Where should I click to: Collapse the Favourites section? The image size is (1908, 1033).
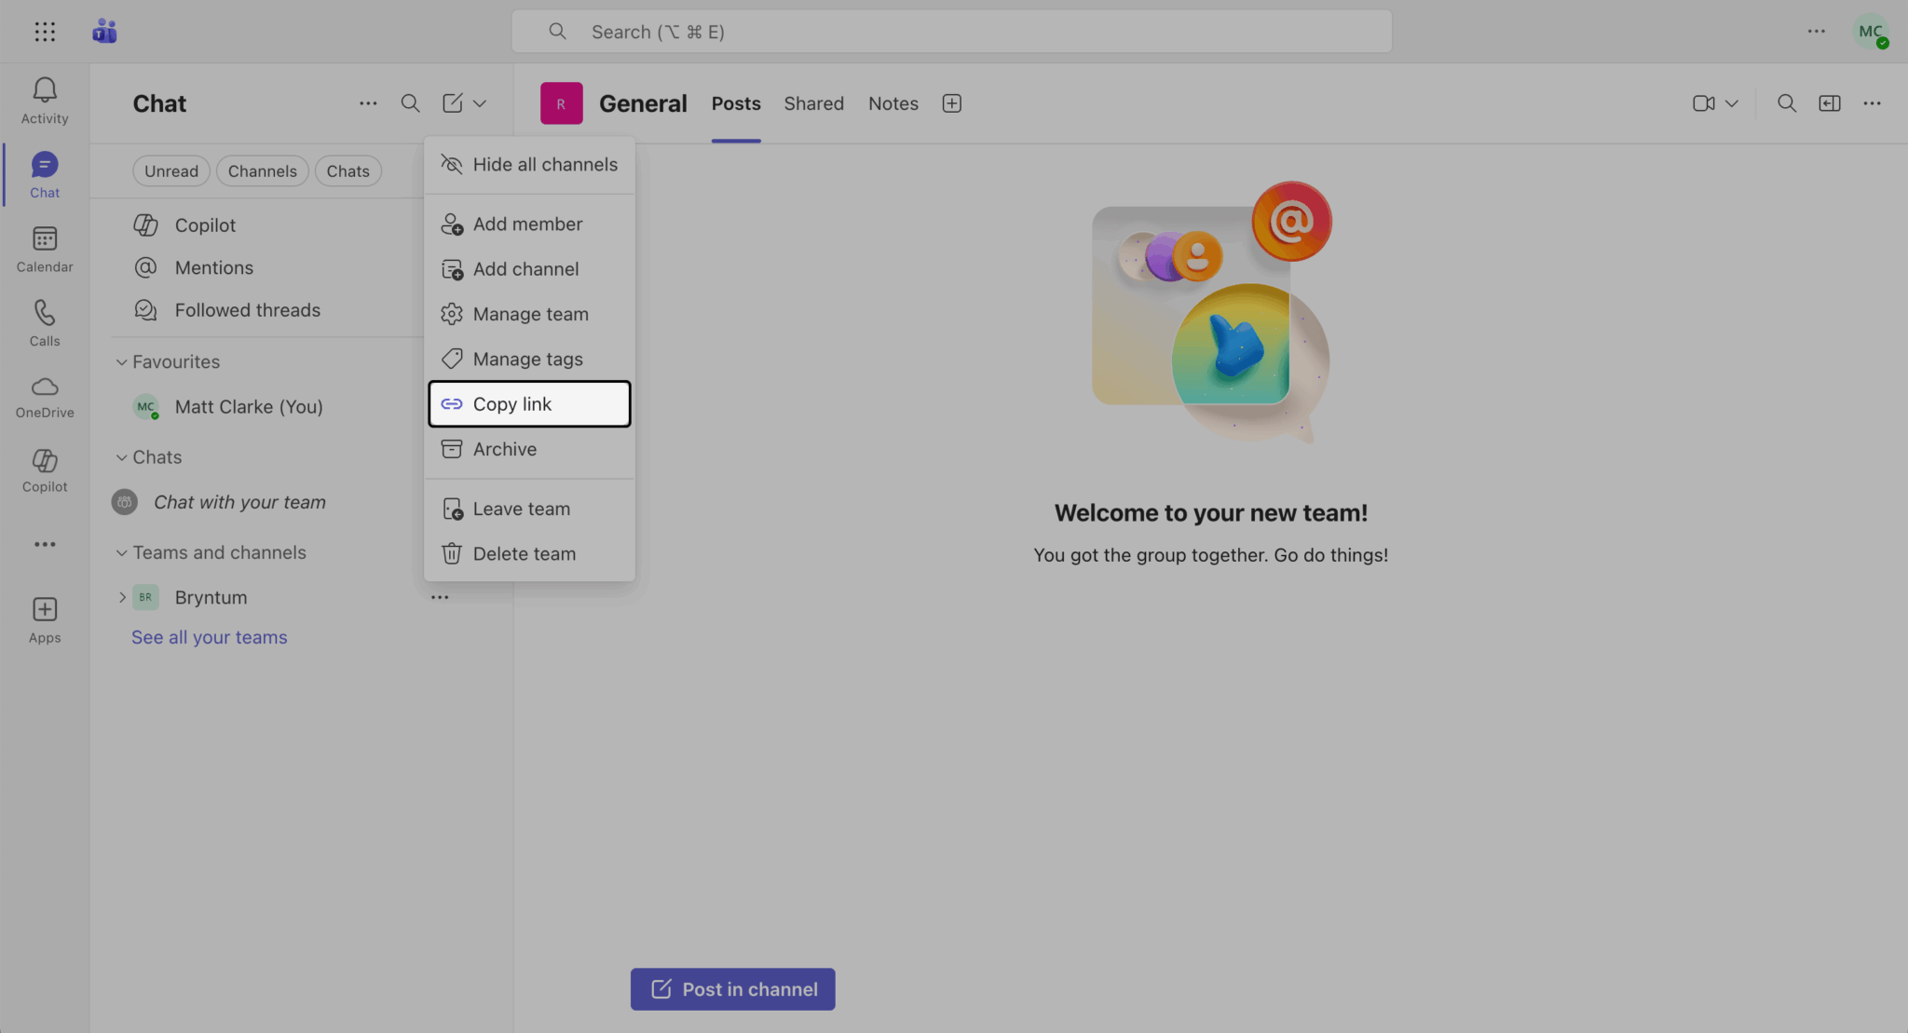point(121,362)
